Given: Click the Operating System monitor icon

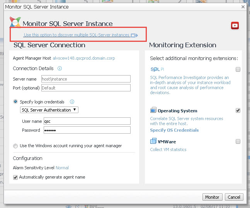Looking at the screenshot, I should [x=153, y=111].
